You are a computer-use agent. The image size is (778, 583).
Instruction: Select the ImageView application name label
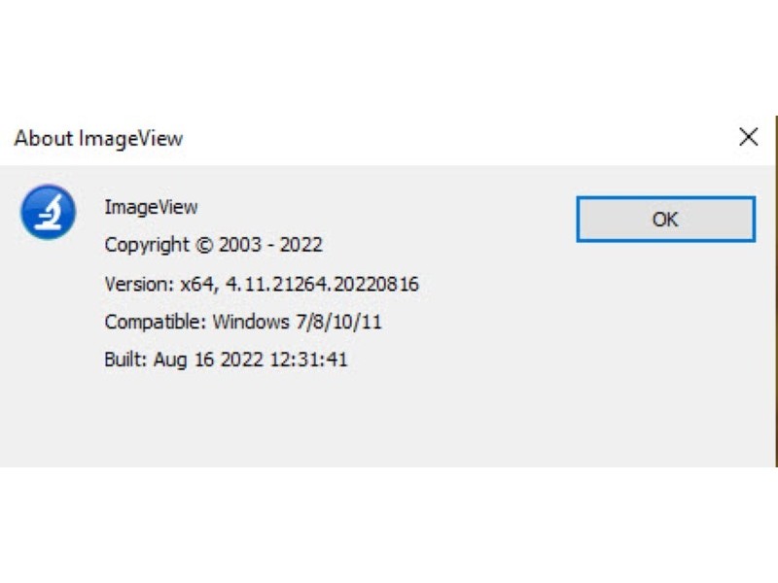(x=151, y=207)
